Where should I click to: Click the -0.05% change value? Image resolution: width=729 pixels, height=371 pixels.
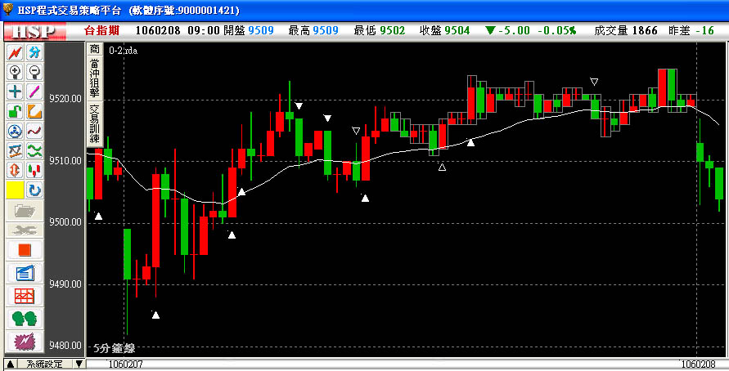point(557,31)
